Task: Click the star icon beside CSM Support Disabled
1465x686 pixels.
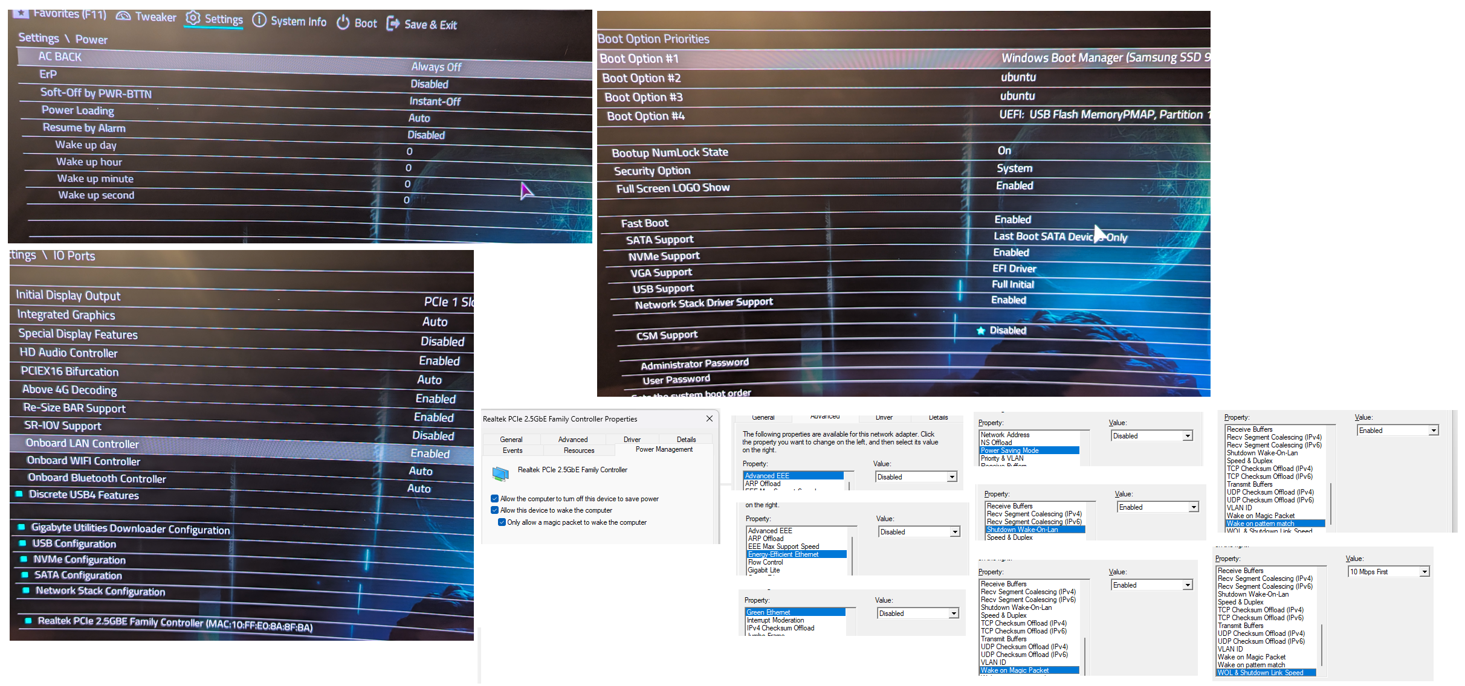Action: (x=981, y=330)
